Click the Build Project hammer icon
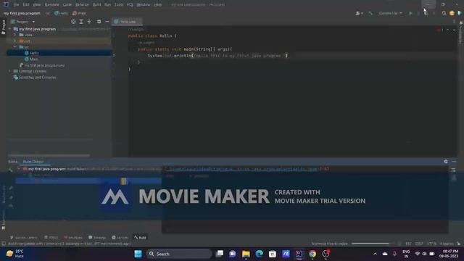 370,13
